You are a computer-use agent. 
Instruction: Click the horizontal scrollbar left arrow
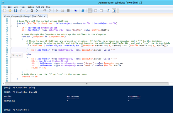[x=4, y=84]
